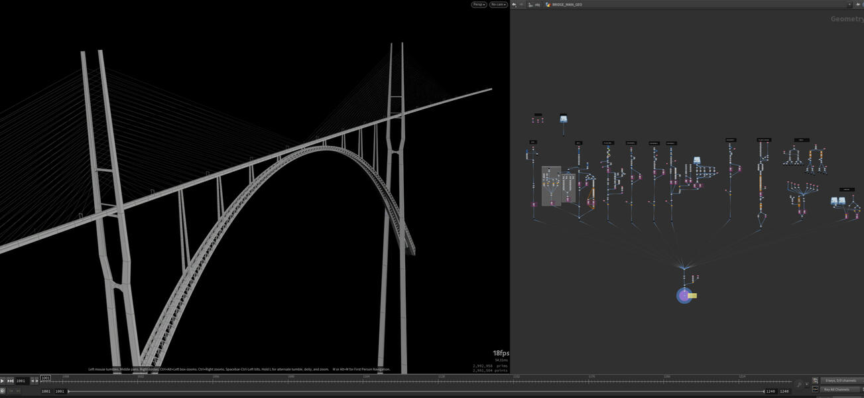Open the Persp view dropdown
This screenshot has height=398, width=864.
(x=478, y=5)
